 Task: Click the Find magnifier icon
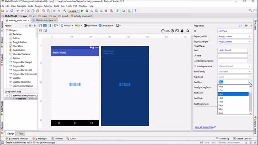(x=44, y=11)
